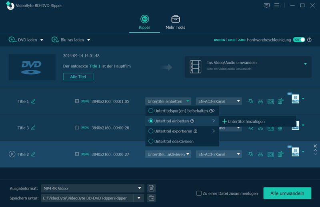The width and height of the screenshot is (320, 207).
Task: Click help icon next to Untertitel exportieren
Action: tap(195, 131)
